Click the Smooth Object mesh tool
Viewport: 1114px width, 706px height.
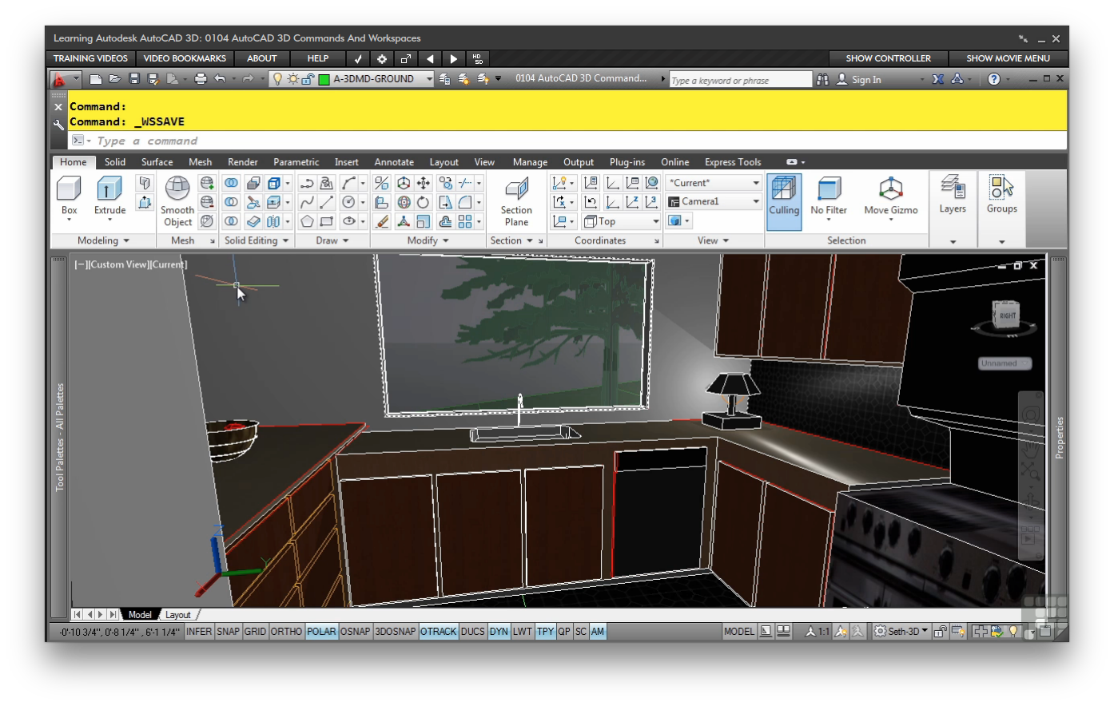(x=177, y=200)
